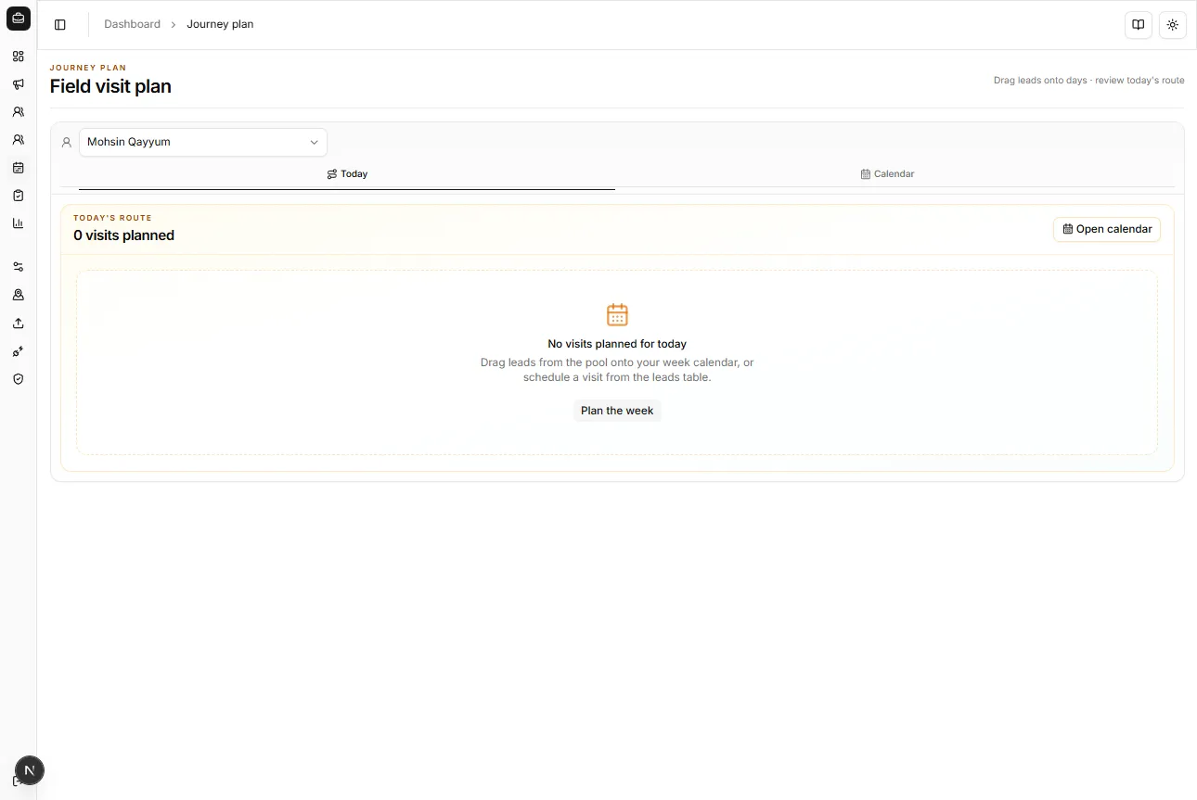Click 'No visits planned for today' text
1197x800 pixels.
pos(617,344)
